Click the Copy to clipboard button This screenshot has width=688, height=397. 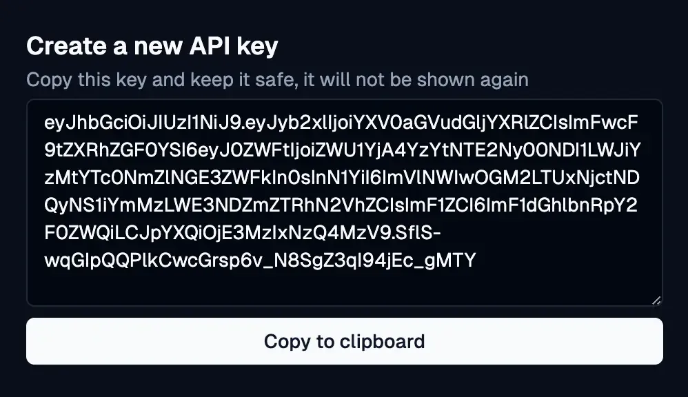coord(344,341)
